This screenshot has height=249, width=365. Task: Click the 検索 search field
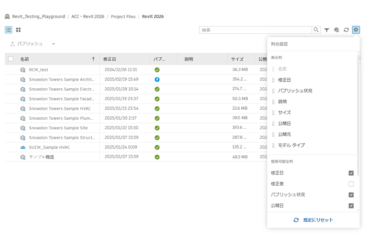(x=255, y=30)
